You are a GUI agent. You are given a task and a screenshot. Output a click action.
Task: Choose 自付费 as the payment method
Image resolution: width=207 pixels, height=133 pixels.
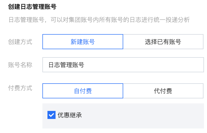click(x=83, y=91)
